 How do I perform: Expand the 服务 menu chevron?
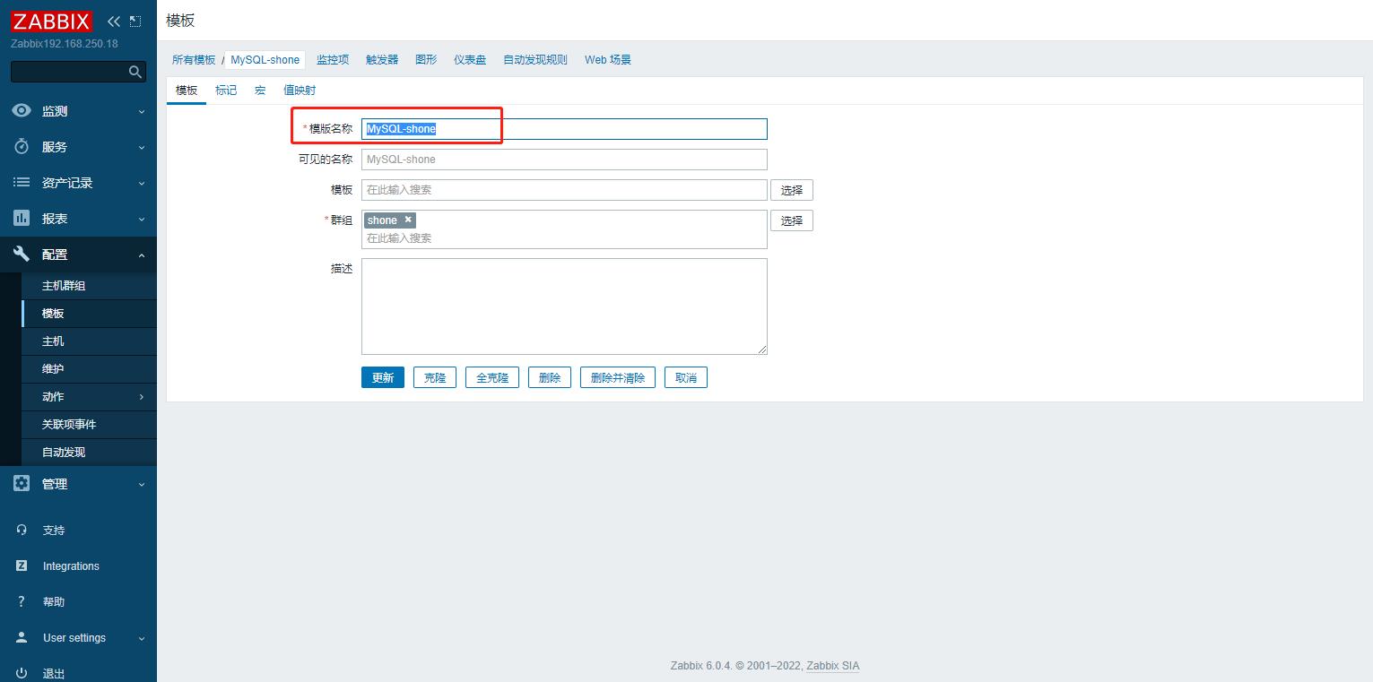pos(142,148)
